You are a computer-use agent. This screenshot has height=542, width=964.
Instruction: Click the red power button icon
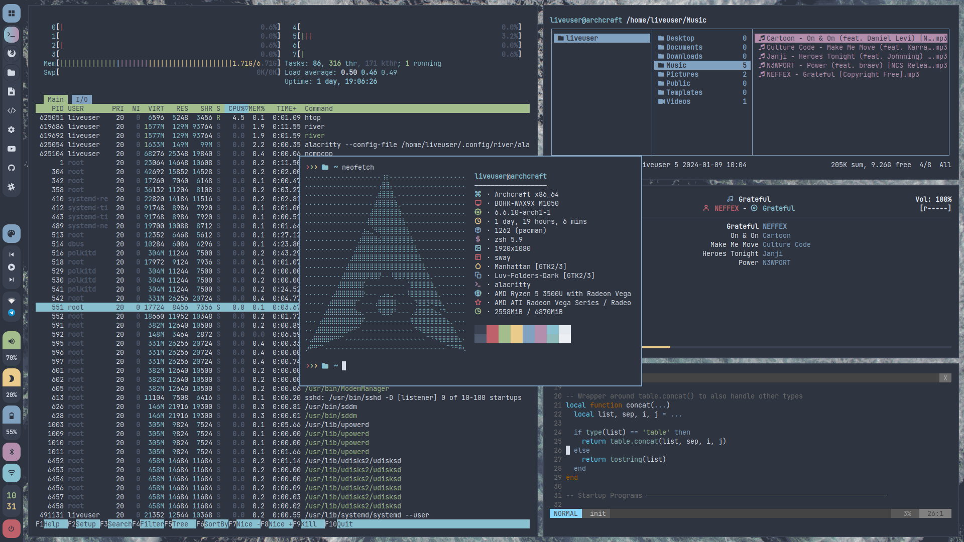[11, 528]
